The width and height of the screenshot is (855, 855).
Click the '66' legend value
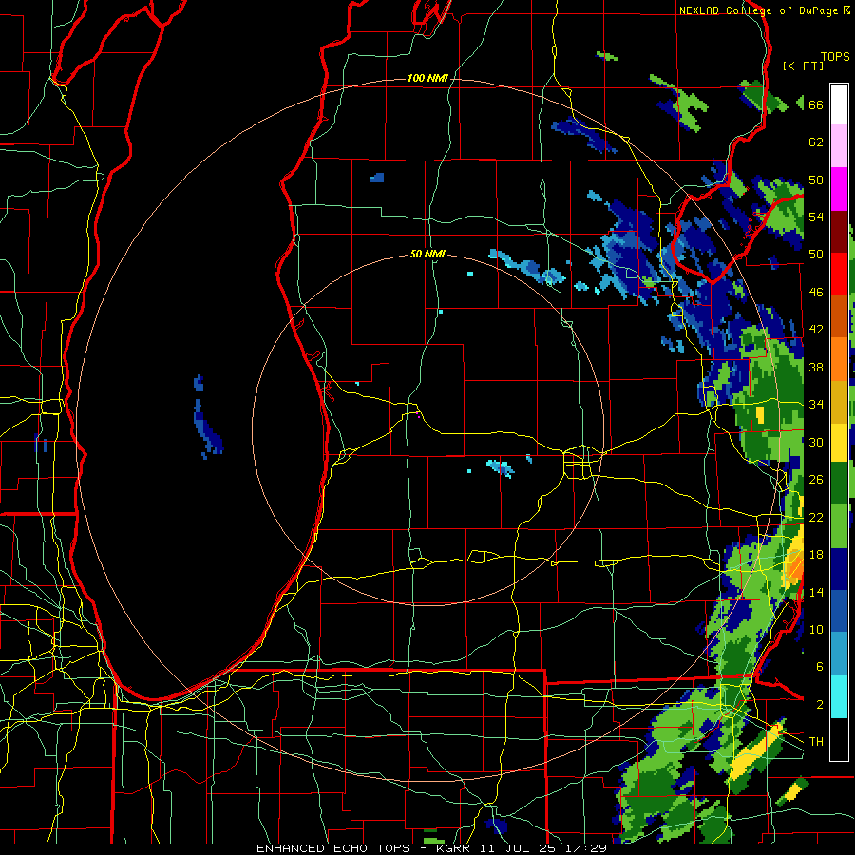click(x=816, y=104)
